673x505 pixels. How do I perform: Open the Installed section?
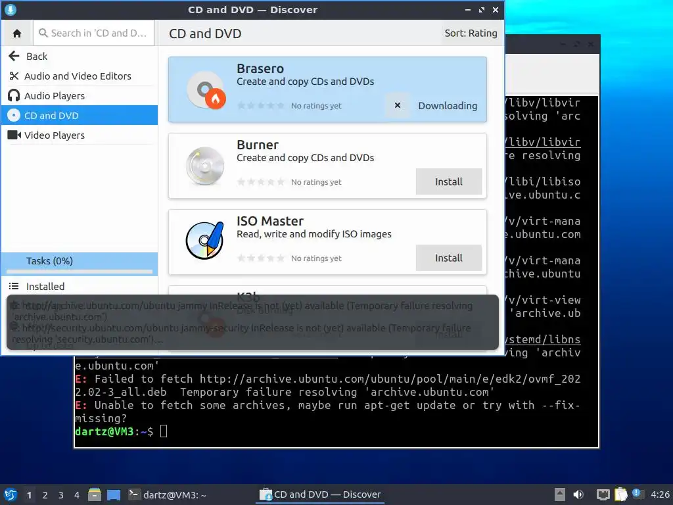coord(80,287)
